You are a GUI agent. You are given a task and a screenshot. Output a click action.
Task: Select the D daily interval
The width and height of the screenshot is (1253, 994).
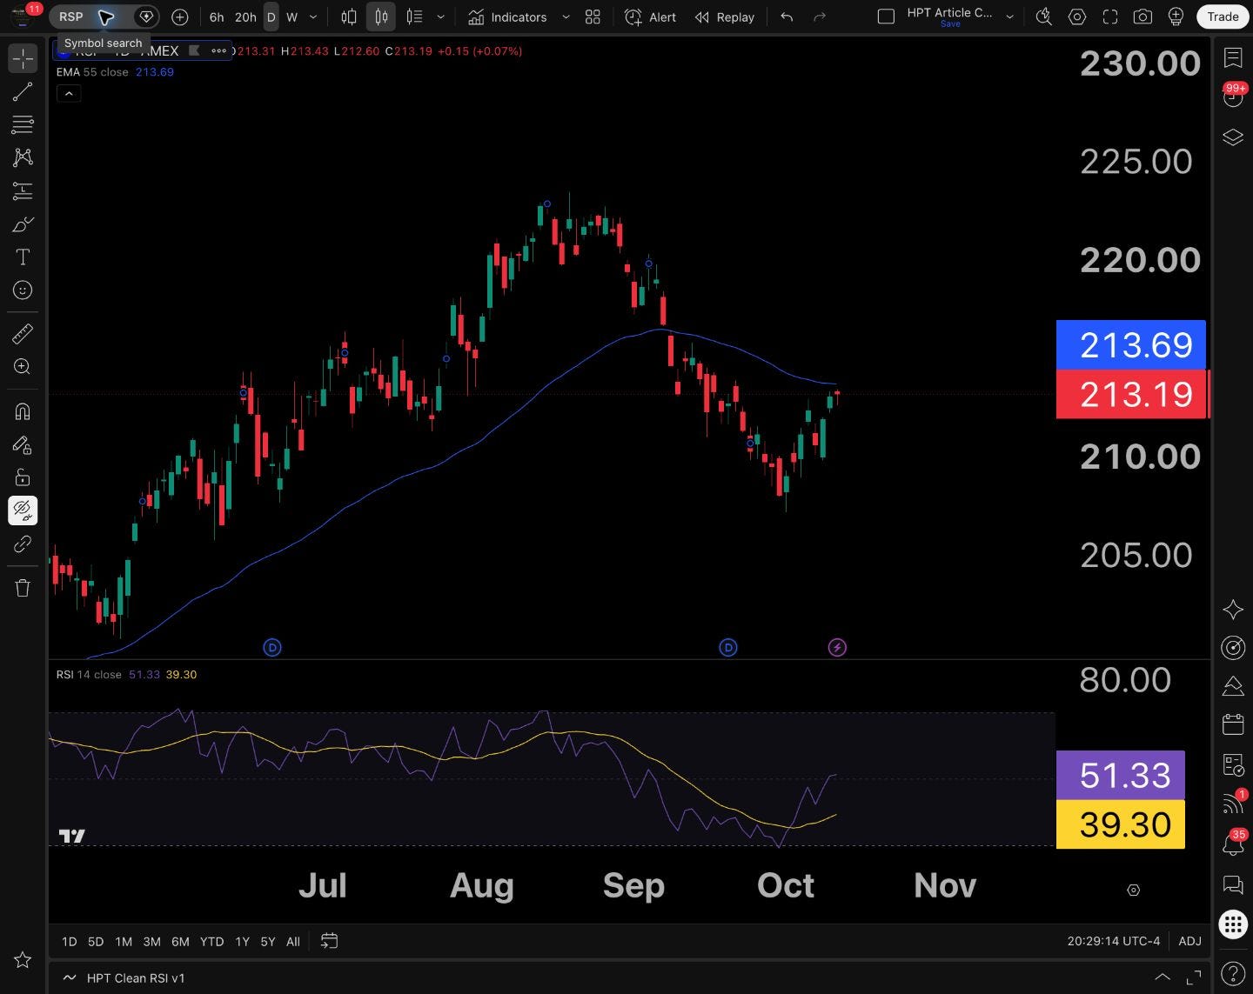tap(271, 17)
